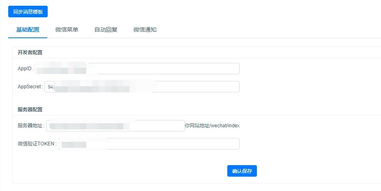Click the AppSecret field label

[x=30, y=87]
